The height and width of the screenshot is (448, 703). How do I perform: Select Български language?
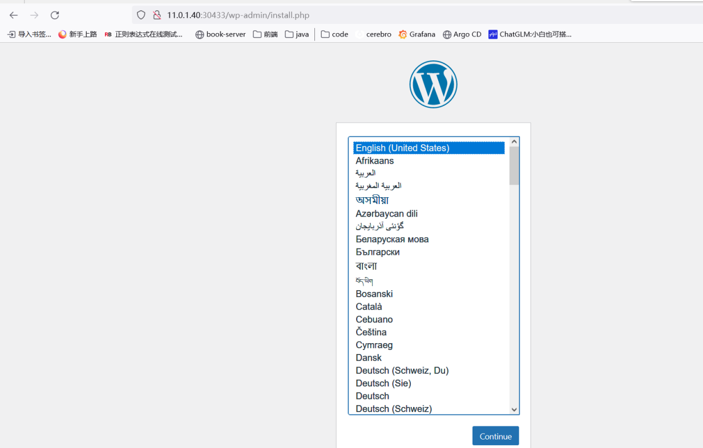429,252
